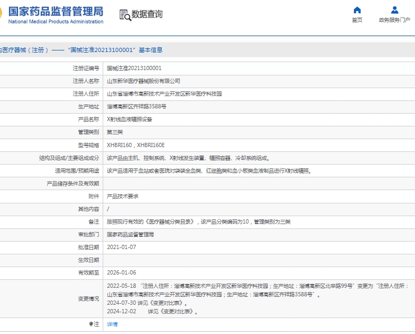Click the approval date 2021-01-07
415x334 pixels.
[x=121, y=247]
